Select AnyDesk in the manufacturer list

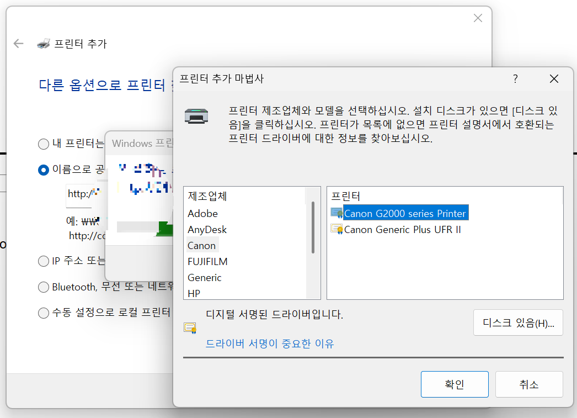click(x=207, y=230)
